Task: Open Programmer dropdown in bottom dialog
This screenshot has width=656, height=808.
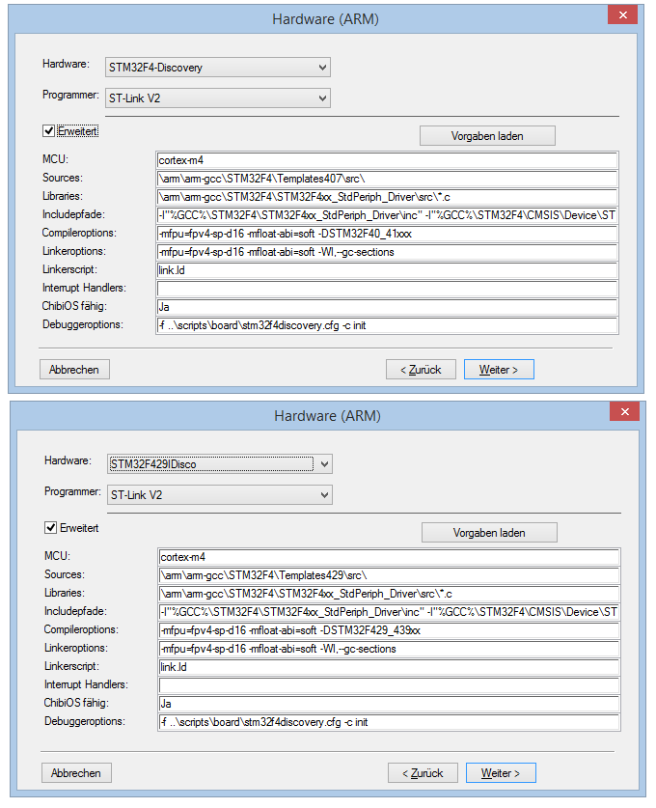Action: tap(219, 494)
